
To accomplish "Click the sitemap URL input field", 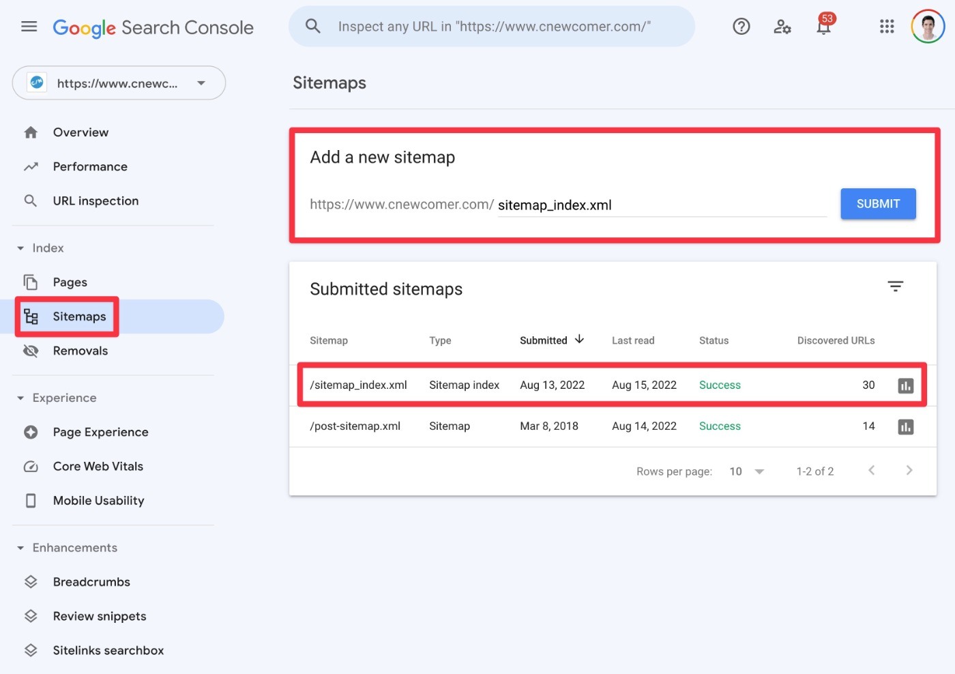I will (x=662, y=205).
